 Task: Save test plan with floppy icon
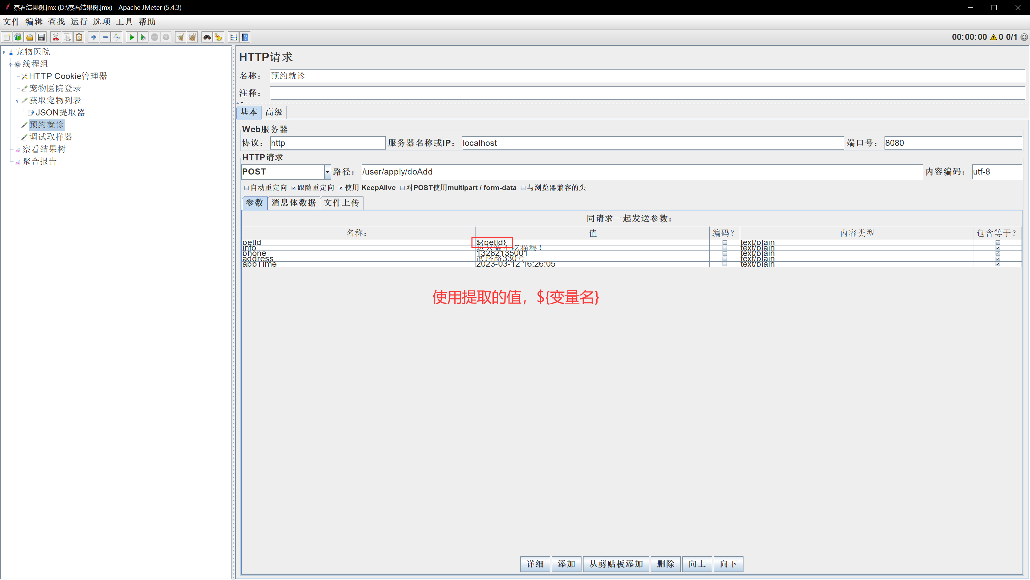(41, 37)
